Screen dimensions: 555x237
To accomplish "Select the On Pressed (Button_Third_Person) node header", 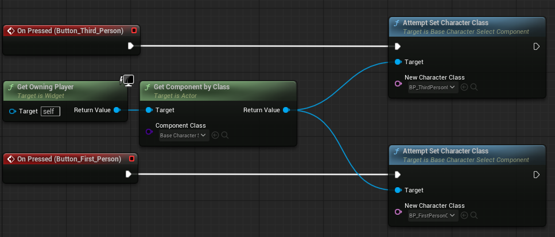I will (69, 30).
